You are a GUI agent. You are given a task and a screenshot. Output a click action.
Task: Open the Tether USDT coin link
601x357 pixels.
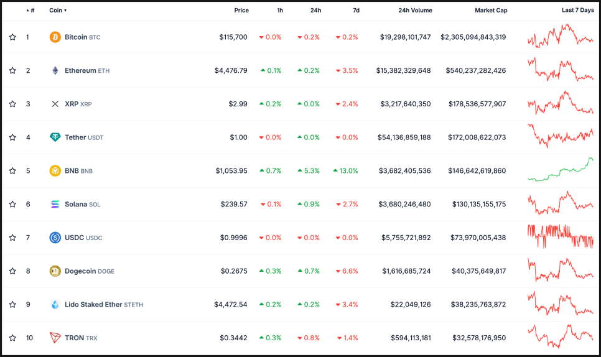(x=84, y=137)
